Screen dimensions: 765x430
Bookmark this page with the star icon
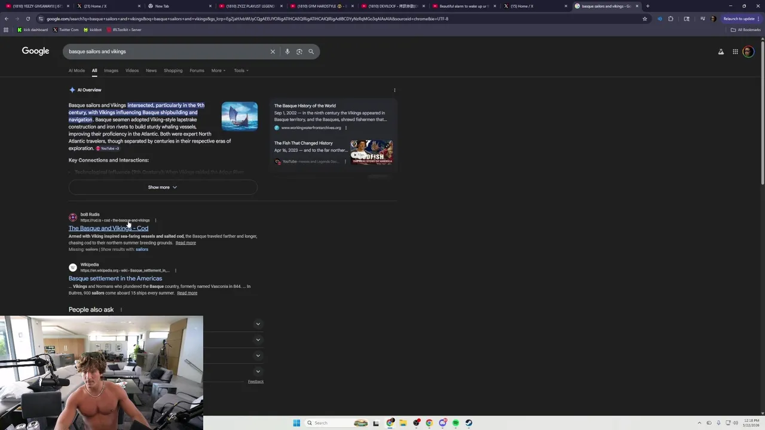pos(644,19)
